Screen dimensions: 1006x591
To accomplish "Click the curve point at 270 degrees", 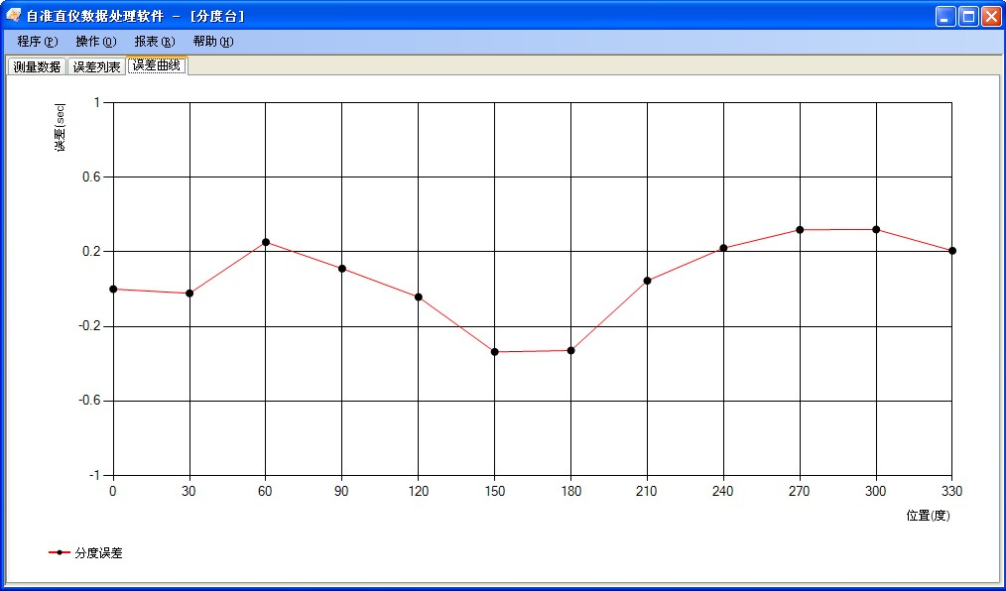I will pyautogui.click(x=800, y=230).
